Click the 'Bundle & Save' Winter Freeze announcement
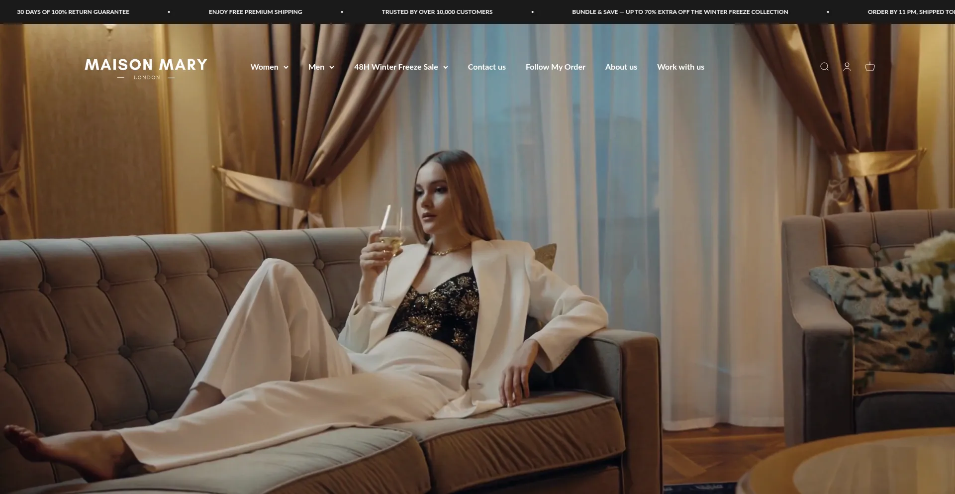955x494 pixels. tap(680, 12)
